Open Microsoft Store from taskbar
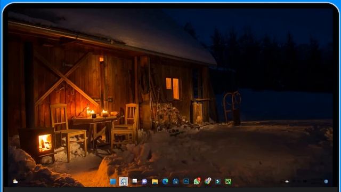 (175, 181)
